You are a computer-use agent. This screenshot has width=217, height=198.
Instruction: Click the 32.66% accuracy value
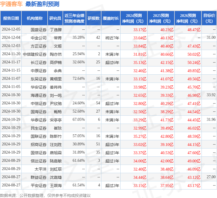pyautogui.click(x=79, y=62)
